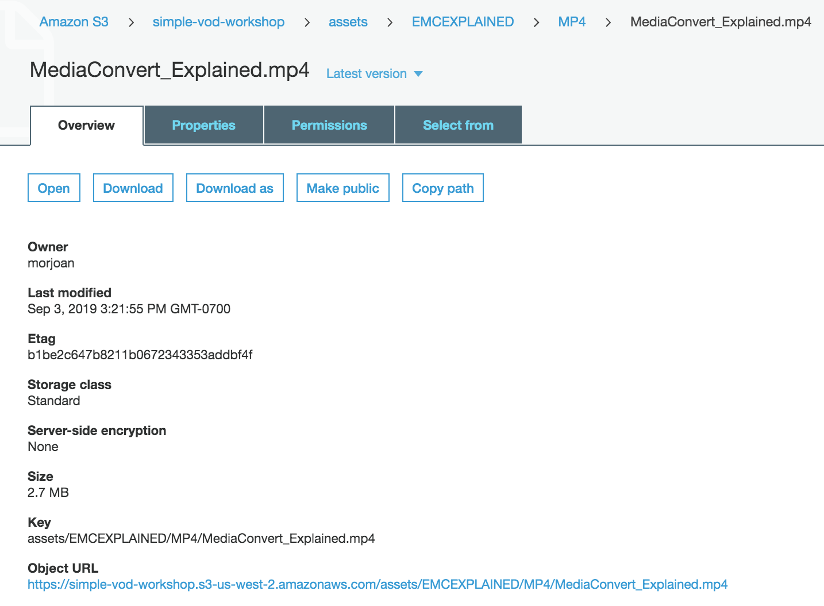Image resolution: width=824 pixels, height=606 pixels.
Task: Click the Server-side encryption value None
Action: (43, 446)
